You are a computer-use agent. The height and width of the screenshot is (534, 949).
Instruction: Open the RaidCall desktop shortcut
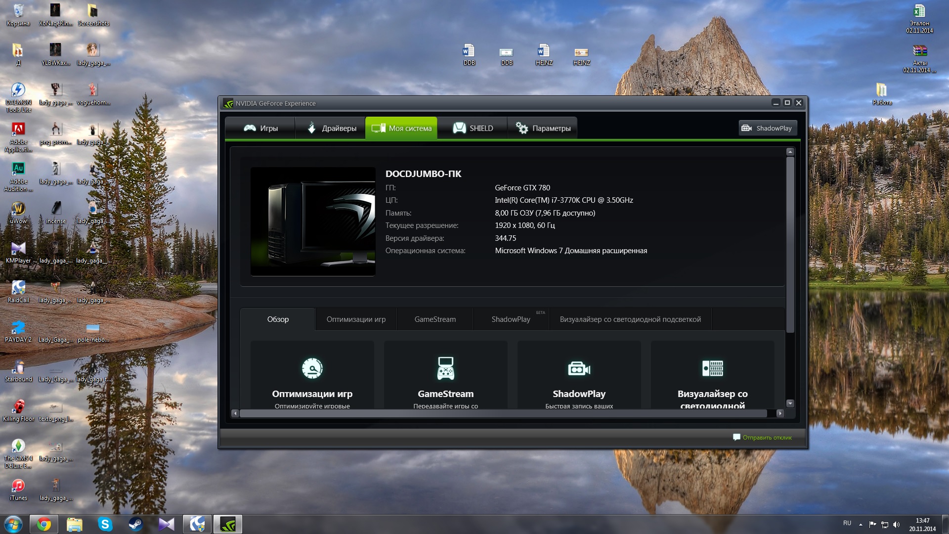(18, 292)
